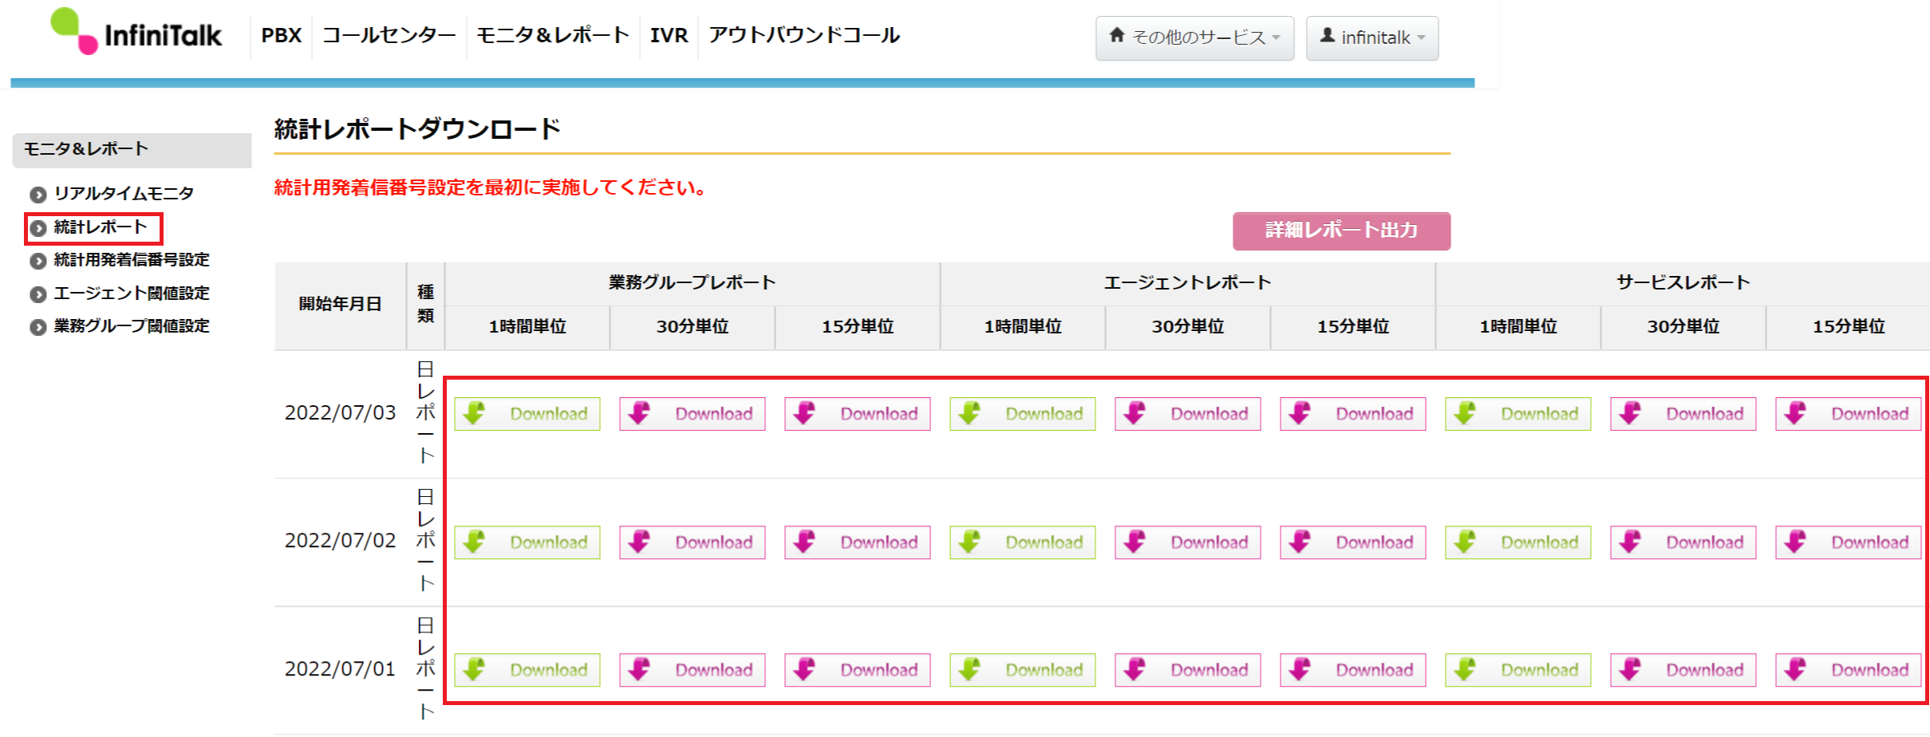The height and width of the screenshot is (737, 1930).
Task: Click the エージェントレポート column group header
Action: (1187, 282)
